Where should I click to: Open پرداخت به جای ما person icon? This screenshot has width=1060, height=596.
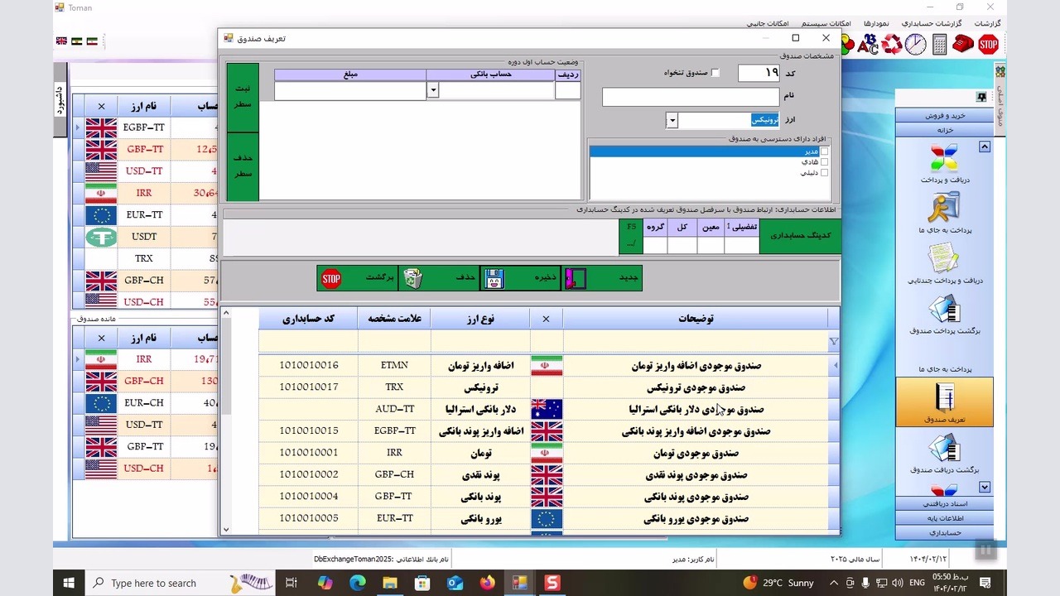pos(944,208)
